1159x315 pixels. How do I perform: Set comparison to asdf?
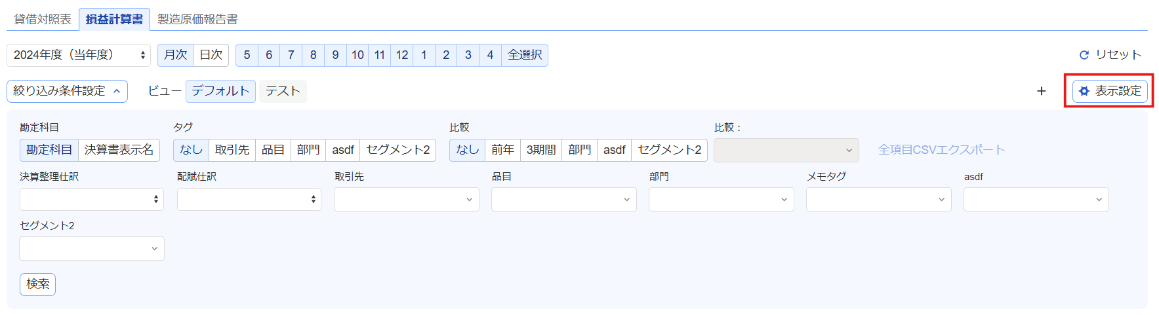click(x=615, y=150)
